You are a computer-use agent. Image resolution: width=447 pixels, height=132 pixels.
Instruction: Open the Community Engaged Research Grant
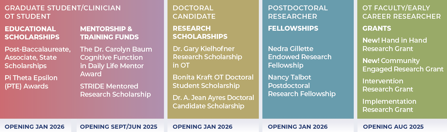coord(403,65)
